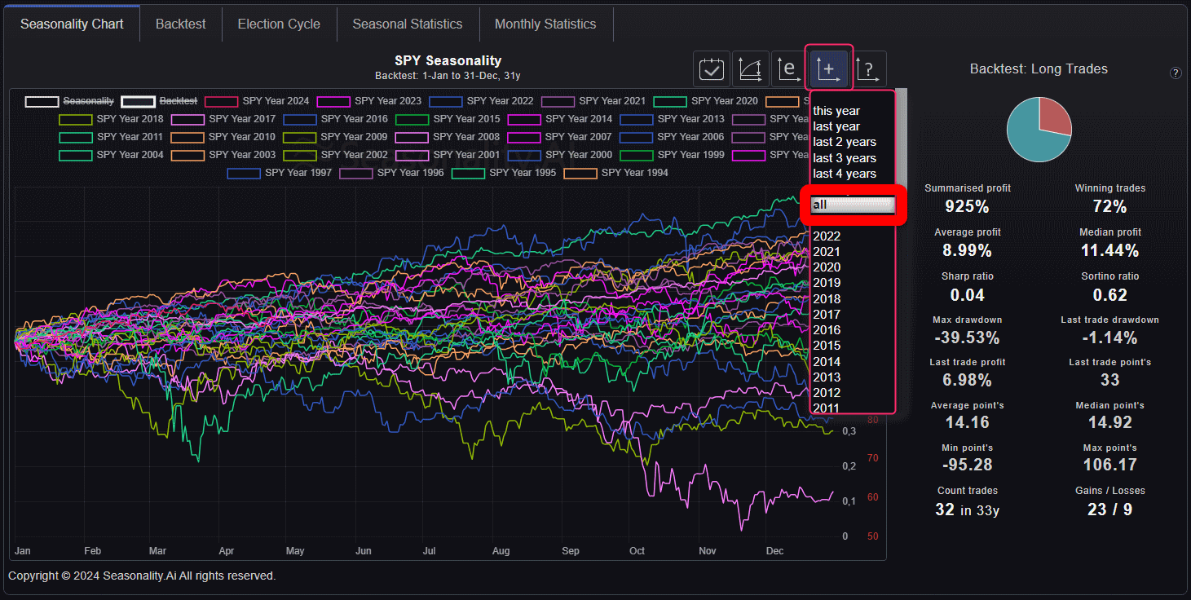This screenshot has height=600, width=1191.
Task: Click the add years '+' chart icon
Action: coord(828,68)
